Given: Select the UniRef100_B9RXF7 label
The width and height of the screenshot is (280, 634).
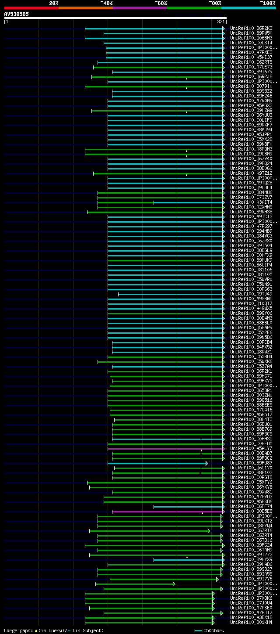Looking at the screenshot, I should (251, 125).
